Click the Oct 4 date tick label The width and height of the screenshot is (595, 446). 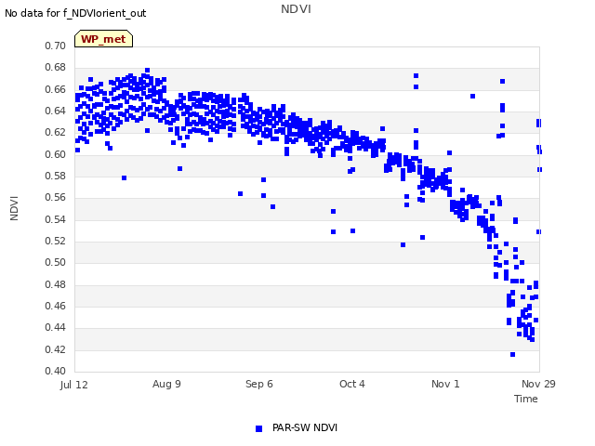[352, 384]
